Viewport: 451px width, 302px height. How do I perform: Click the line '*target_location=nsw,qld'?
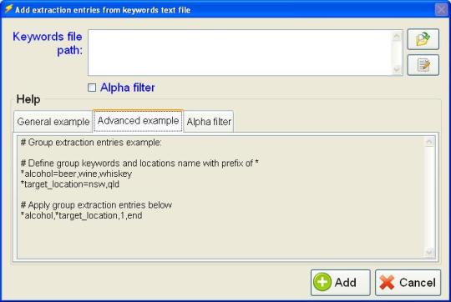(70, 184)
